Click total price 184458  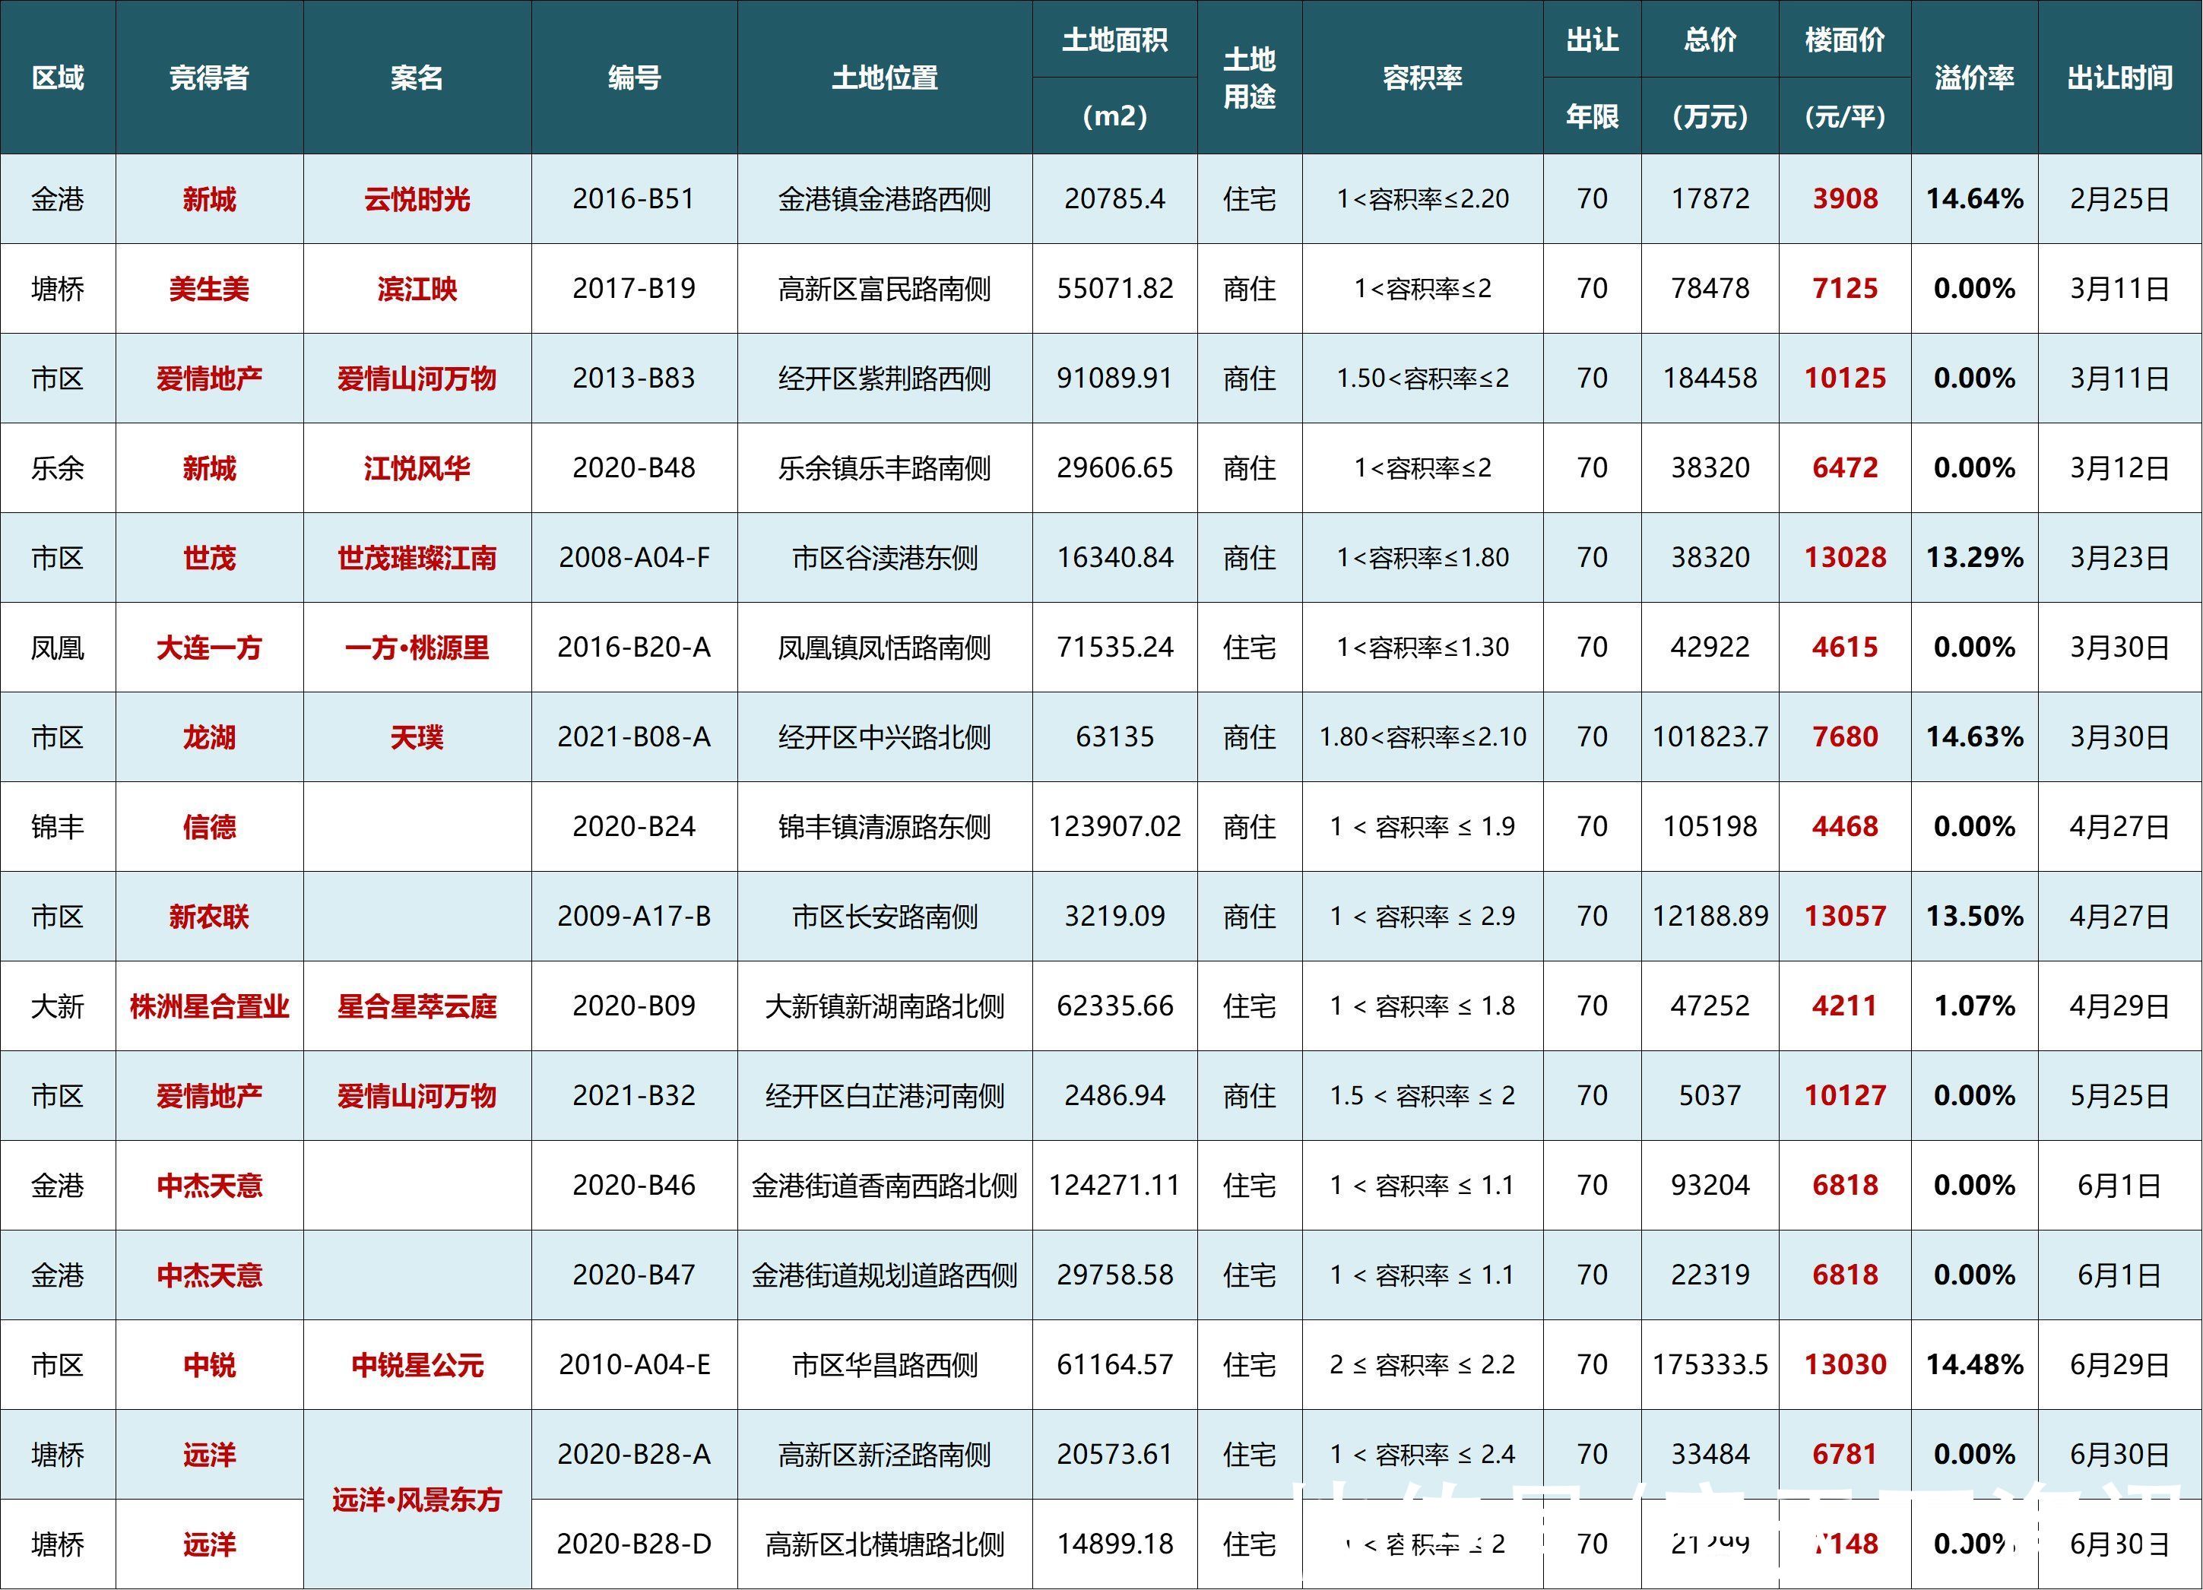click(x=1710, y=378)
